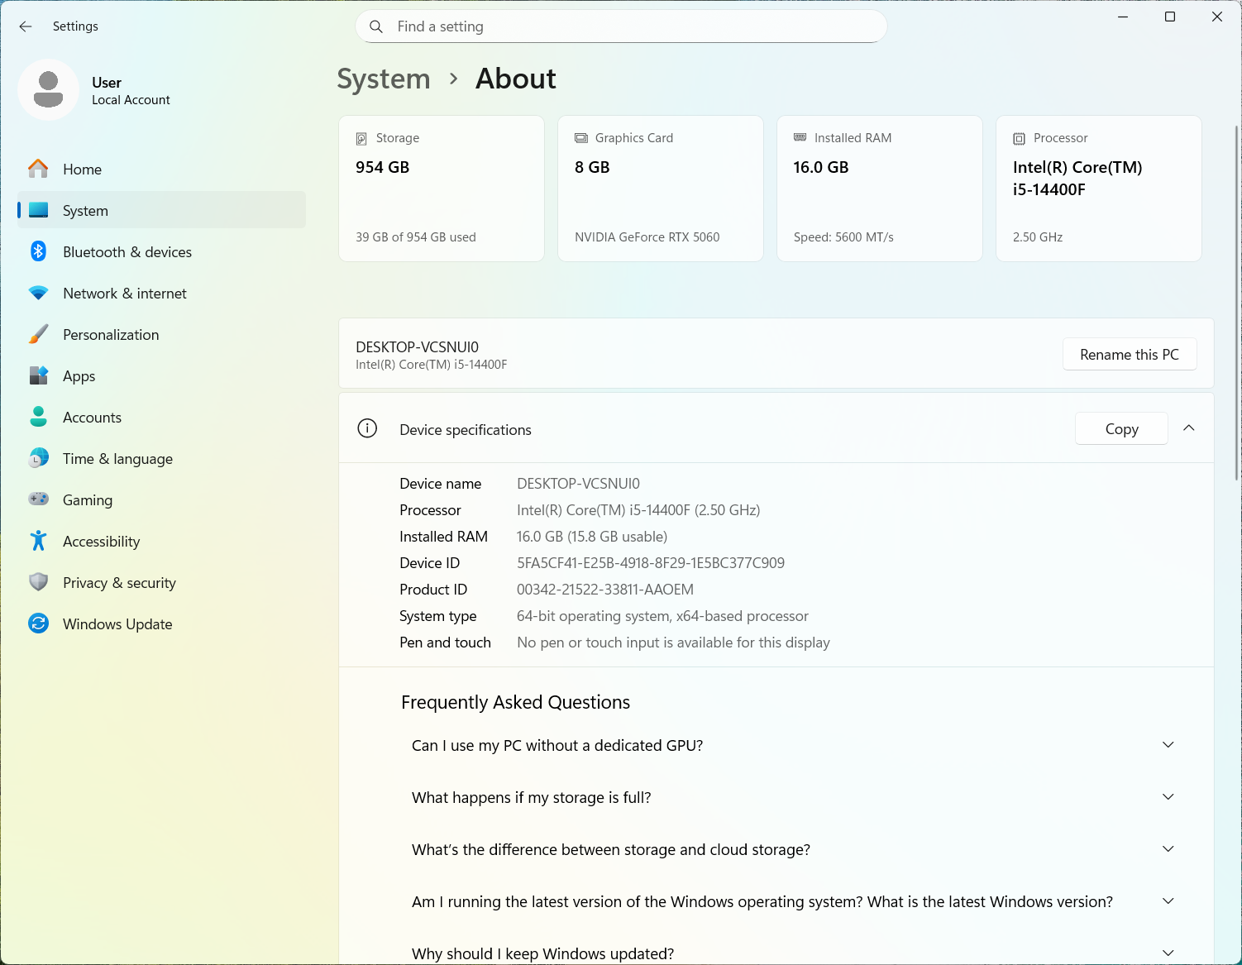Open the Apps settings page

click(79, 376)
